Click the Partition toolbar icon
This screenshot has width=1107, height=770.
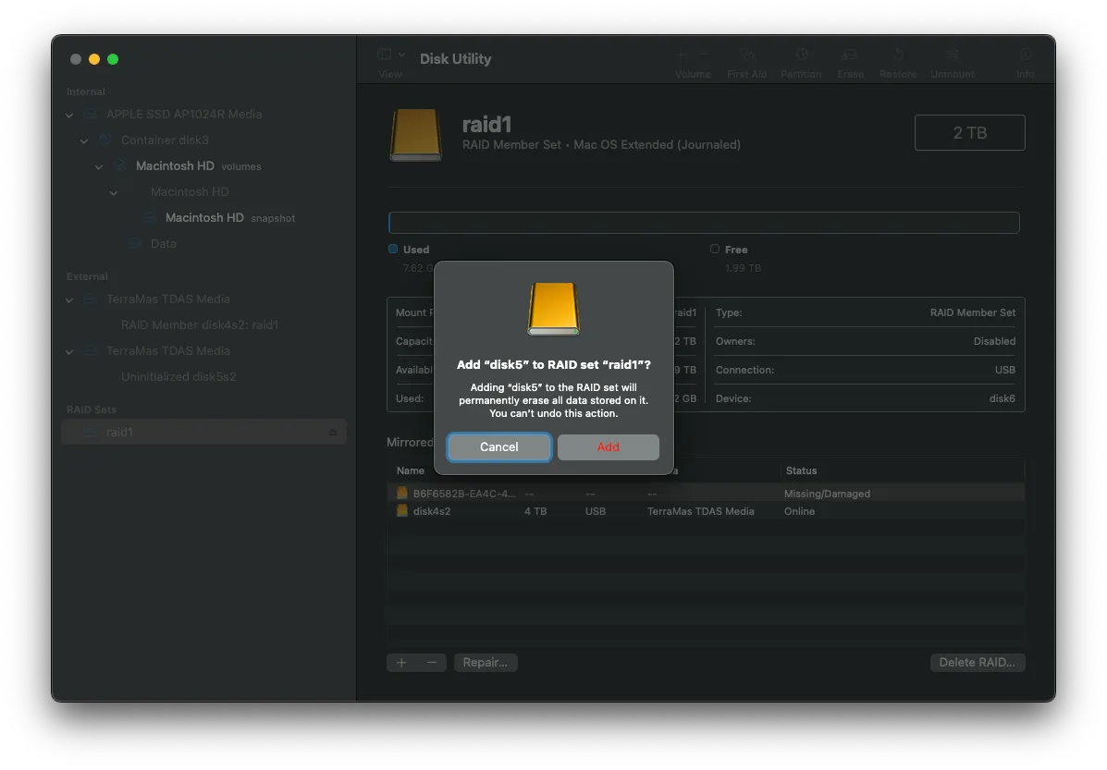point(801,55)
